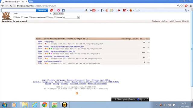Open the mail envelope toolbar icon
The height and width of the screenshot is (108, 193).
point(137,10)
